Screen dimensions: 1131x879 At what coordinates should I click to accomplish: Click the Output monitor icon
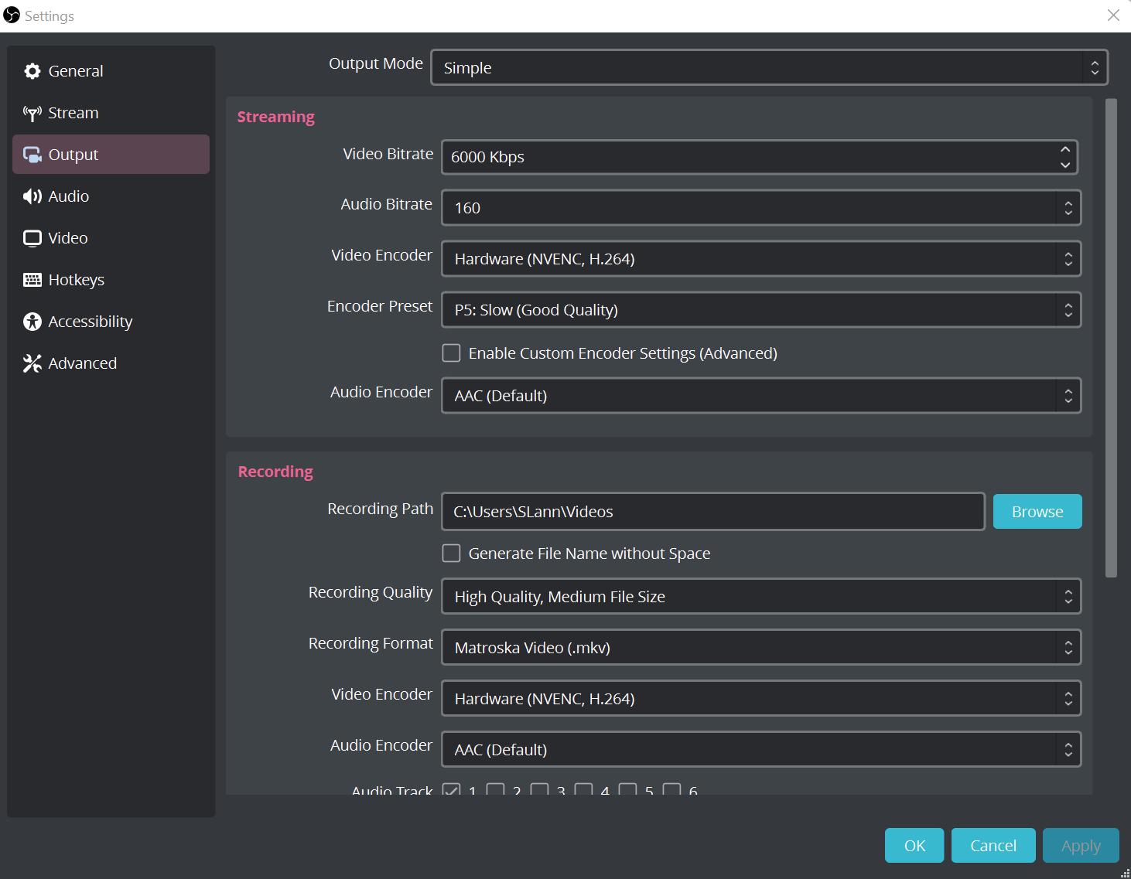(32, 155)
